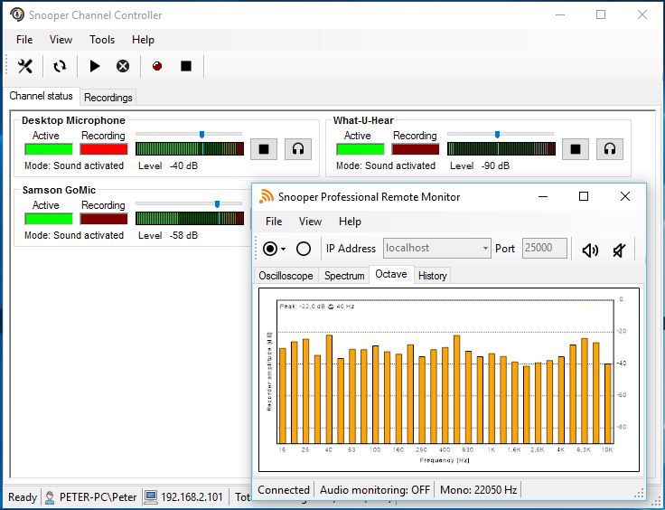Open File menu in Remote Monitor

click(x=274, y=221)
